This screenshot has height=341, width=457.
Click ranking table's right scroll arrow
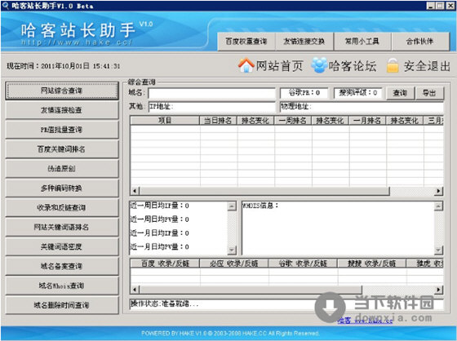[x=439, y=191]
